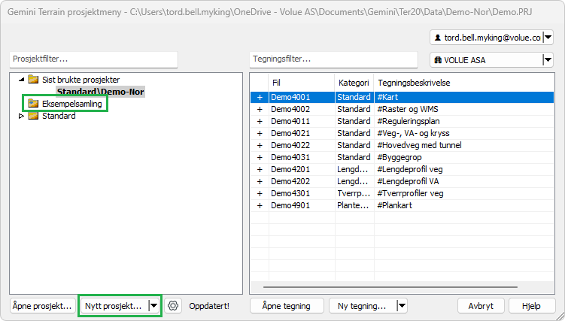The width and height of the screenshot is (565, 321).
Task: Click the plus icon on the Demo4001 row
Action: (x=260, y=97)
